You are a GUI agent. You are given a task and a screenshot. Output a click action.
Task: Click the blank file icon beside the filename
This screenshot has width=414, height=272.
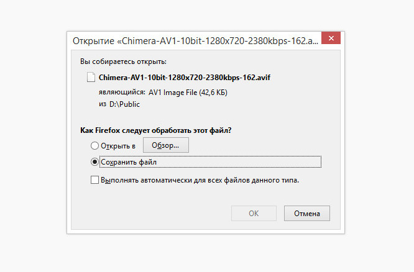[x=91, y=77]
